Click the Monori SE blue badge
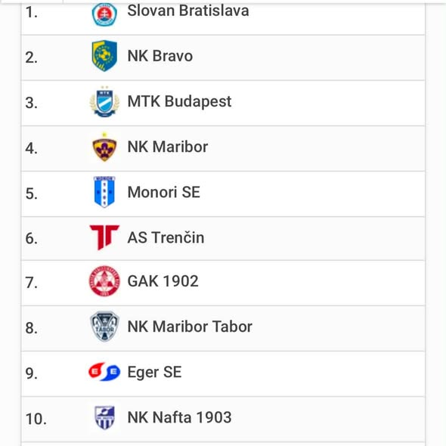Viewport: 446px width, 446px height. (104, 192)
